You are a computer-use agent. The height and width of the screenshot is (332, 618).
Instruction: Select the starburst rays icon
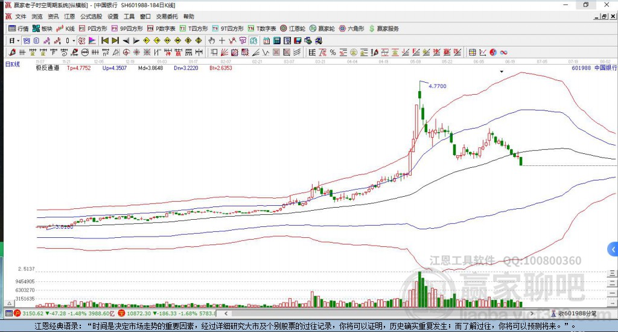tap(136, 52)
